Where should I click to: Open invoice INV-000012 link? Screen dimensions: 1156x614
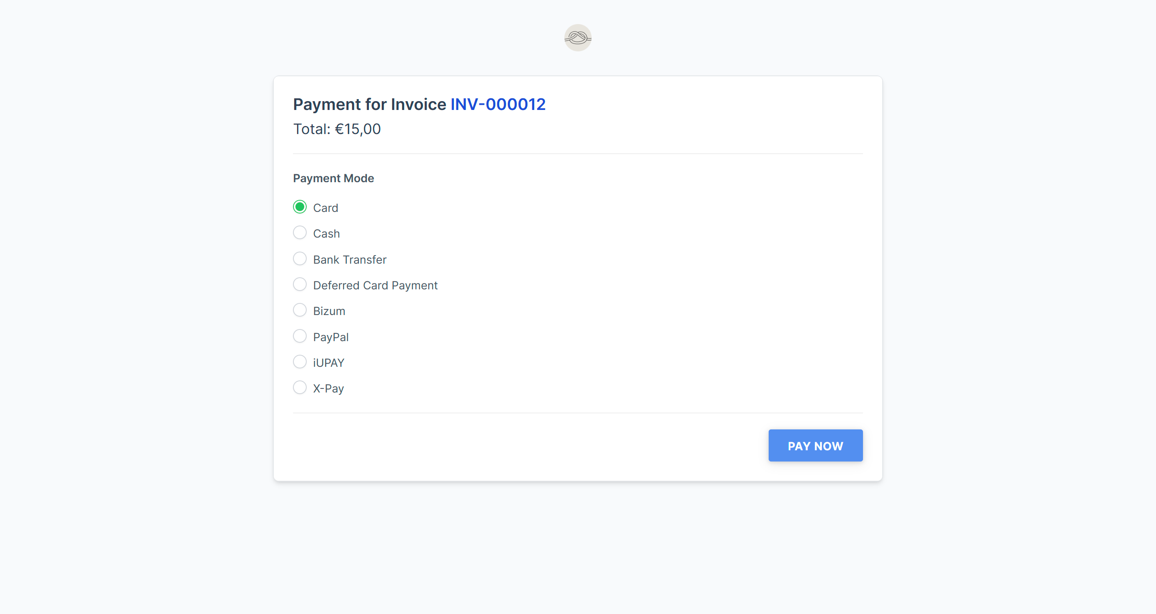498,104
